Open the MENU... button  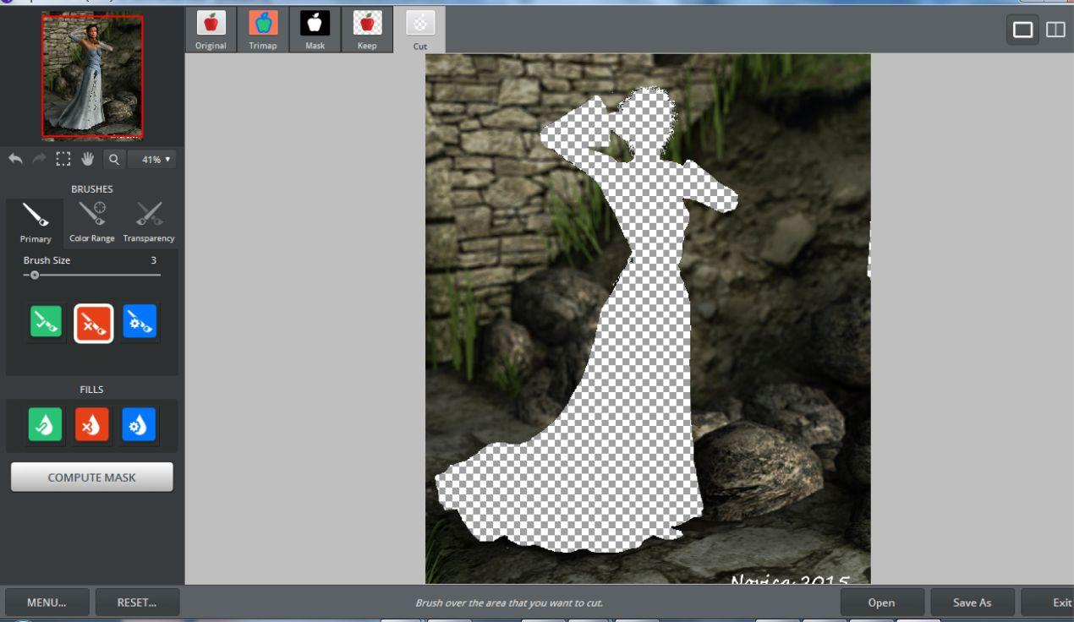click(47, 603)
